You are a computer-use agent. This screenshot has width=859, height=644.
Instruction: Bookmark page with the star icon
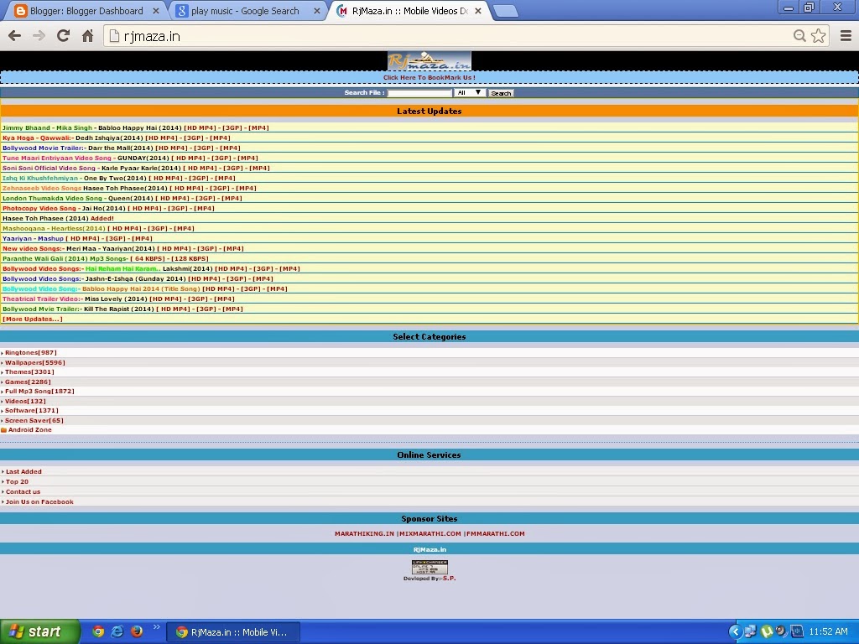click(x=819, y=36)
